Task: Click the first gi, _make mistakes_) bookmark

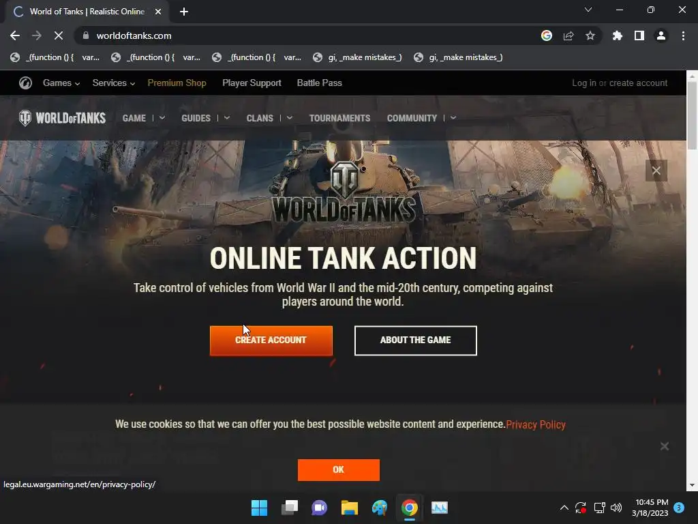Action: (357, 57)
